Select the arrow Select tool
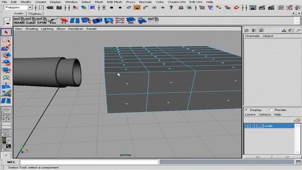Image resolution: width=302 pixels, height=170 pixels. point(6,32)
